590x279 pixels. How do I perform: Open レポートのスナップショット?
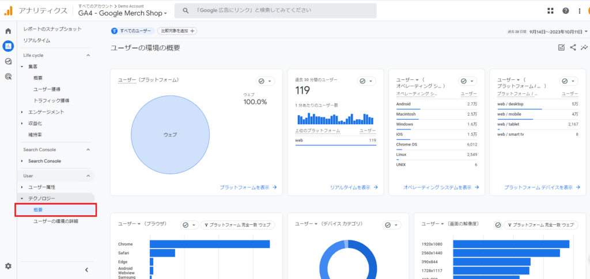[52, 29]
